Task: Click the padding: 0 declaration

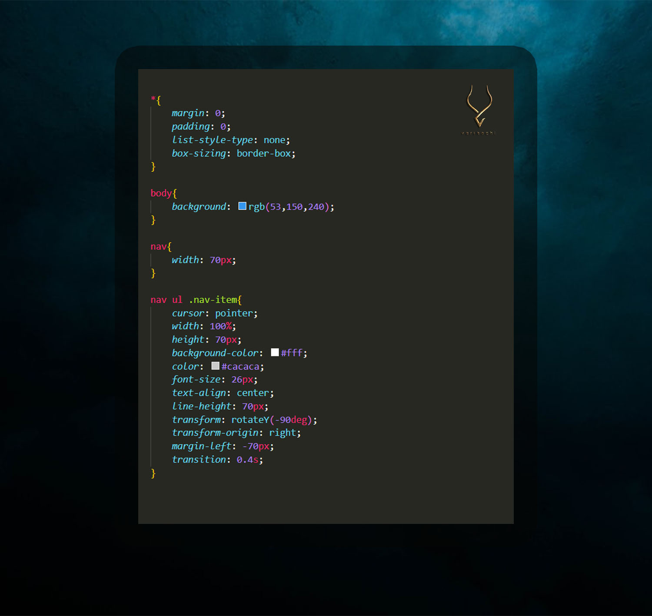Action: point(198,126)
